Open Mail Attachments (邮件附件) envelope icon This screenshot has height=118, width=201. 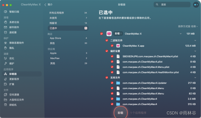tap(5, 27)
